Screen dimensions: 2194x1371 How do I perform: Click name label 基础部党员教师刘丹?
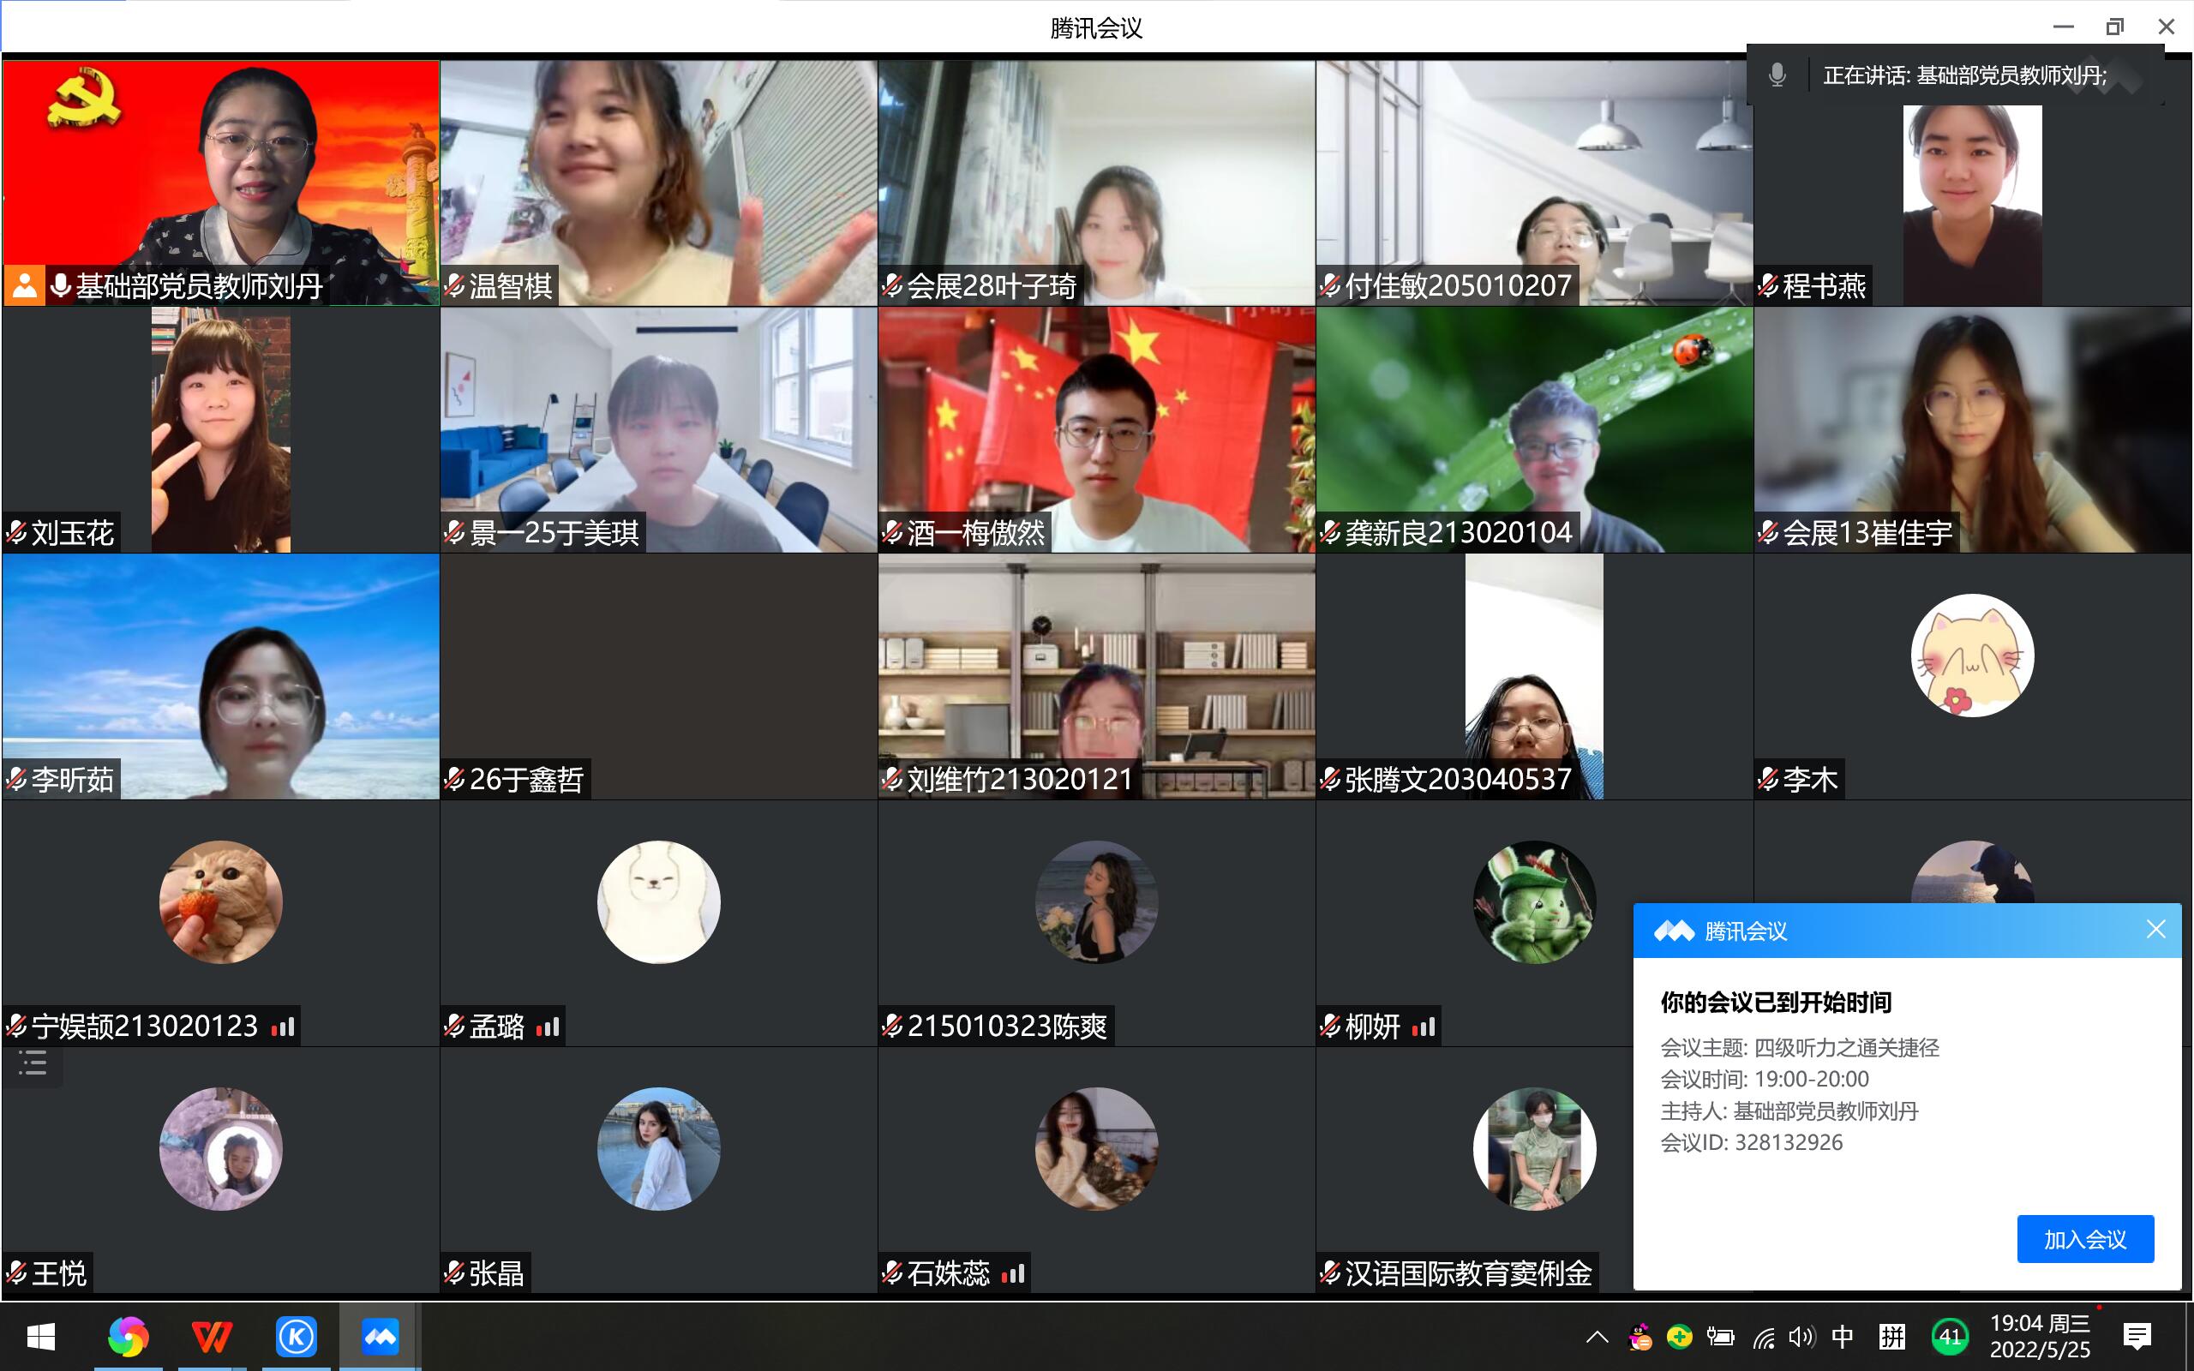click(200, 286)
